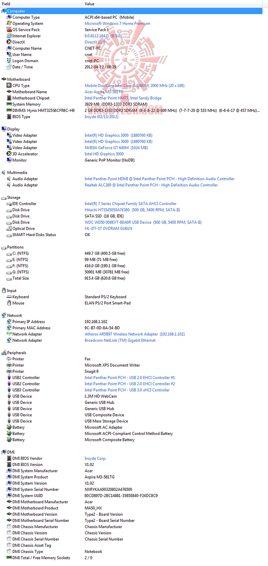Open the Broadcom NetLink Gigabit Ethernet link
This screenshot has width=268, height=566.
tap(120, 340)
